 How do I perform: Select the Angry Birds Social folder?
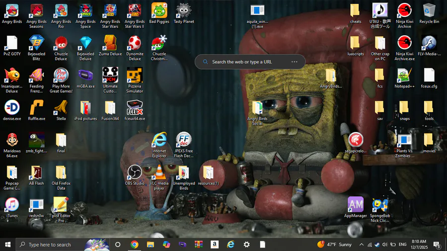257,113
